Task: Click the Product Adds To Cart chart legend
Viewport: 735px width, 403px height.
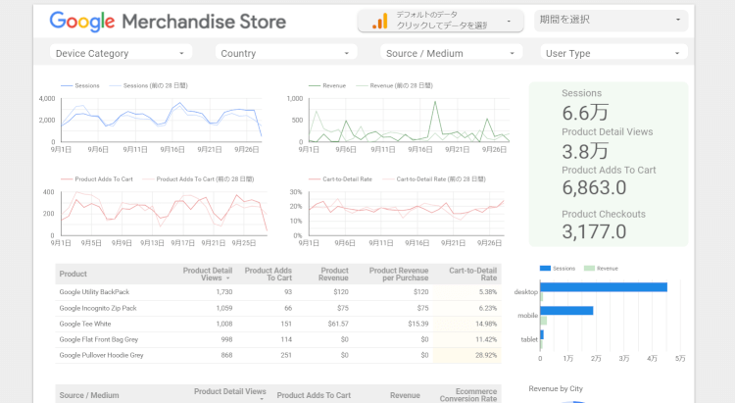Action: 97,179
